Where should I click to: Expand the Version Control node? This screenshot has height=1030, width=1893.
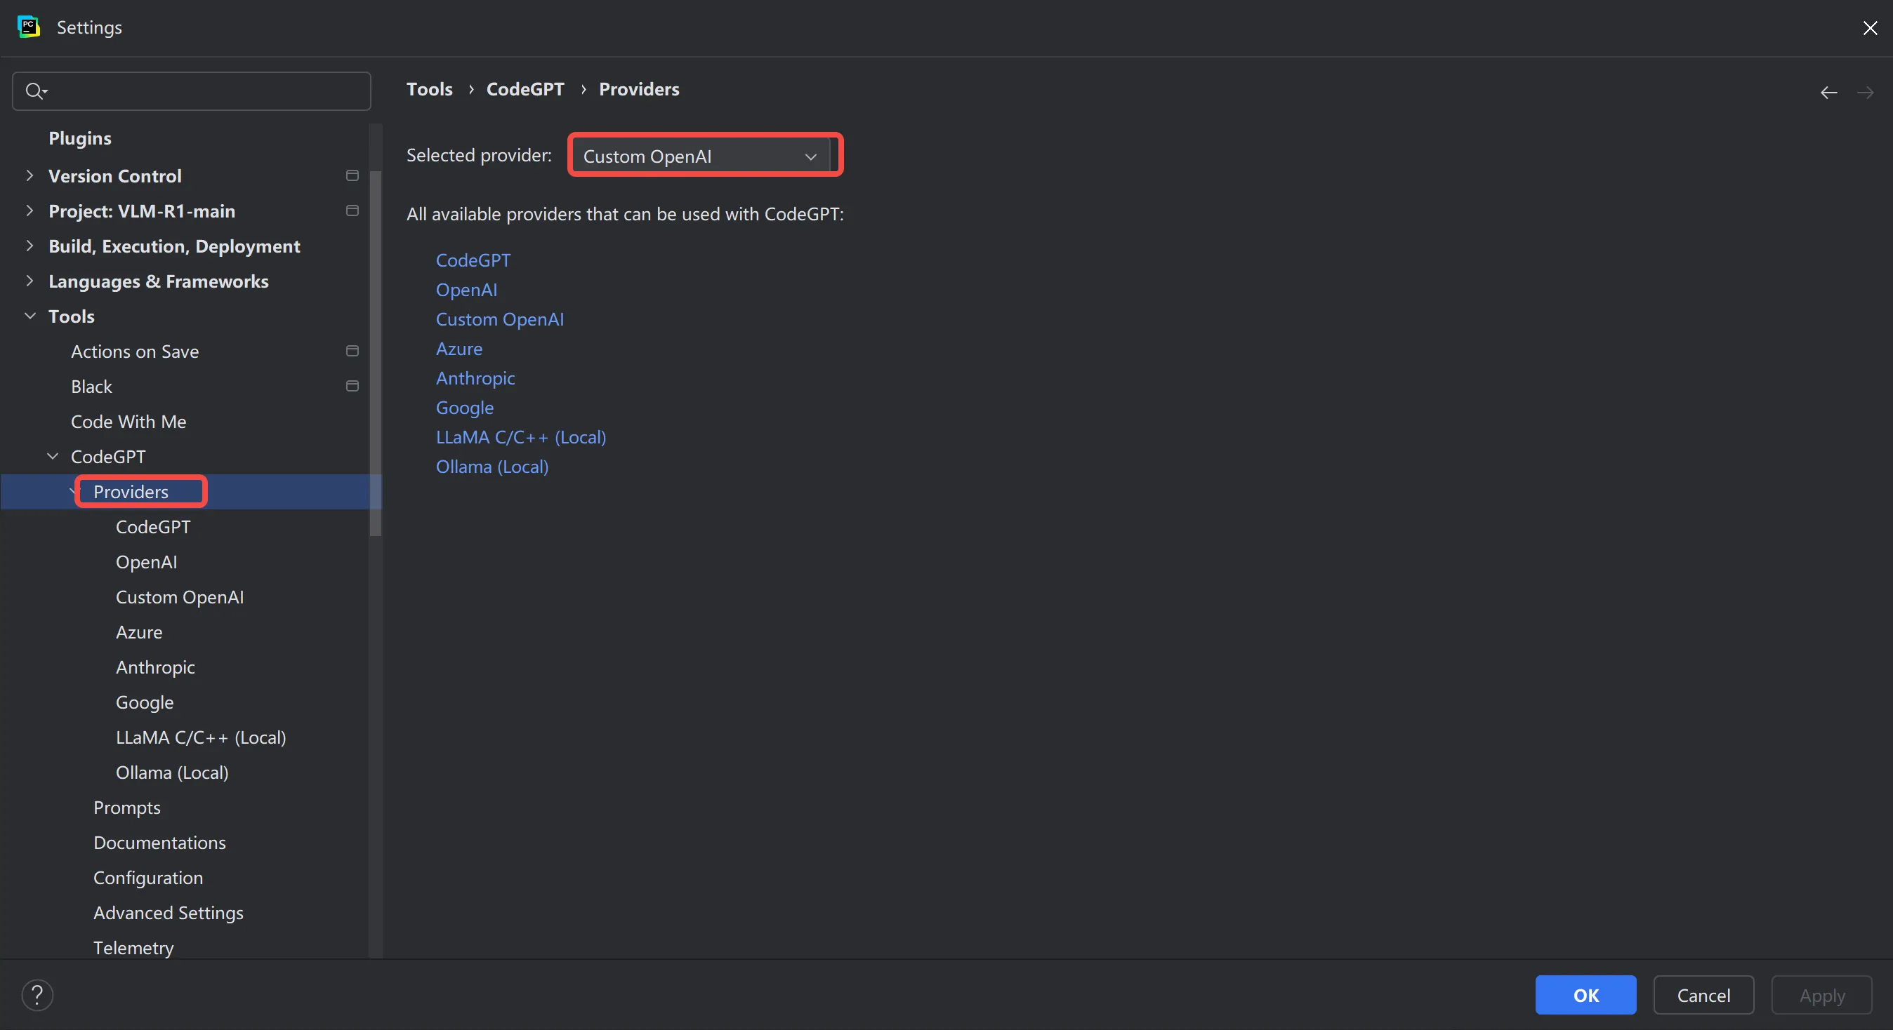tap(29, 175)
